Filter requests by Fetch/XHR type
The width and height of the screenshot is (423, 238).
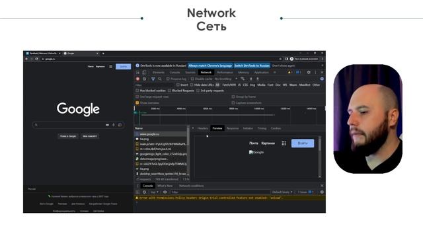(x=229, y=85)
